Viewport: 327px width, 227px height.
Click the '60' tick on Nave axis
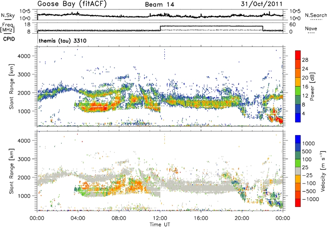[293, 25]
